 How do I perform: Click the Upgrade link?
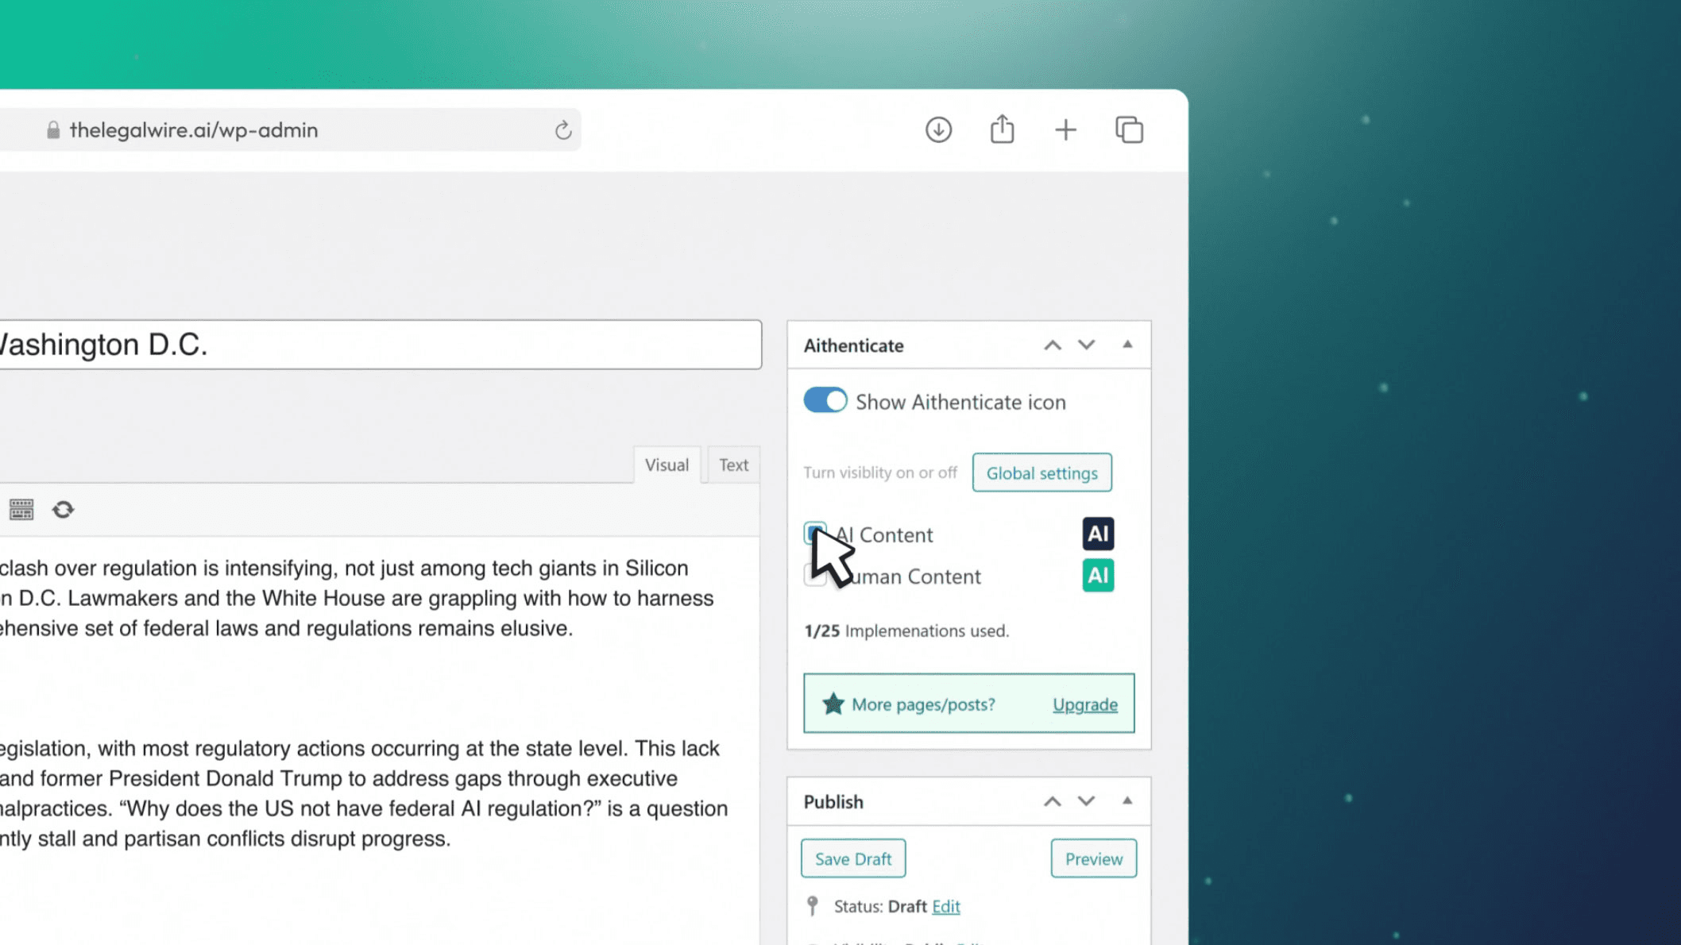pyautogui.click(x=1084, y=704)
